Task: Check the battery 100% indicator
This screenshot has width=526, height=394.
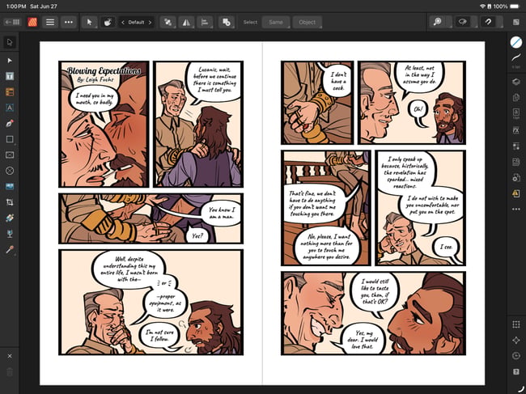Action: point(507,6)
